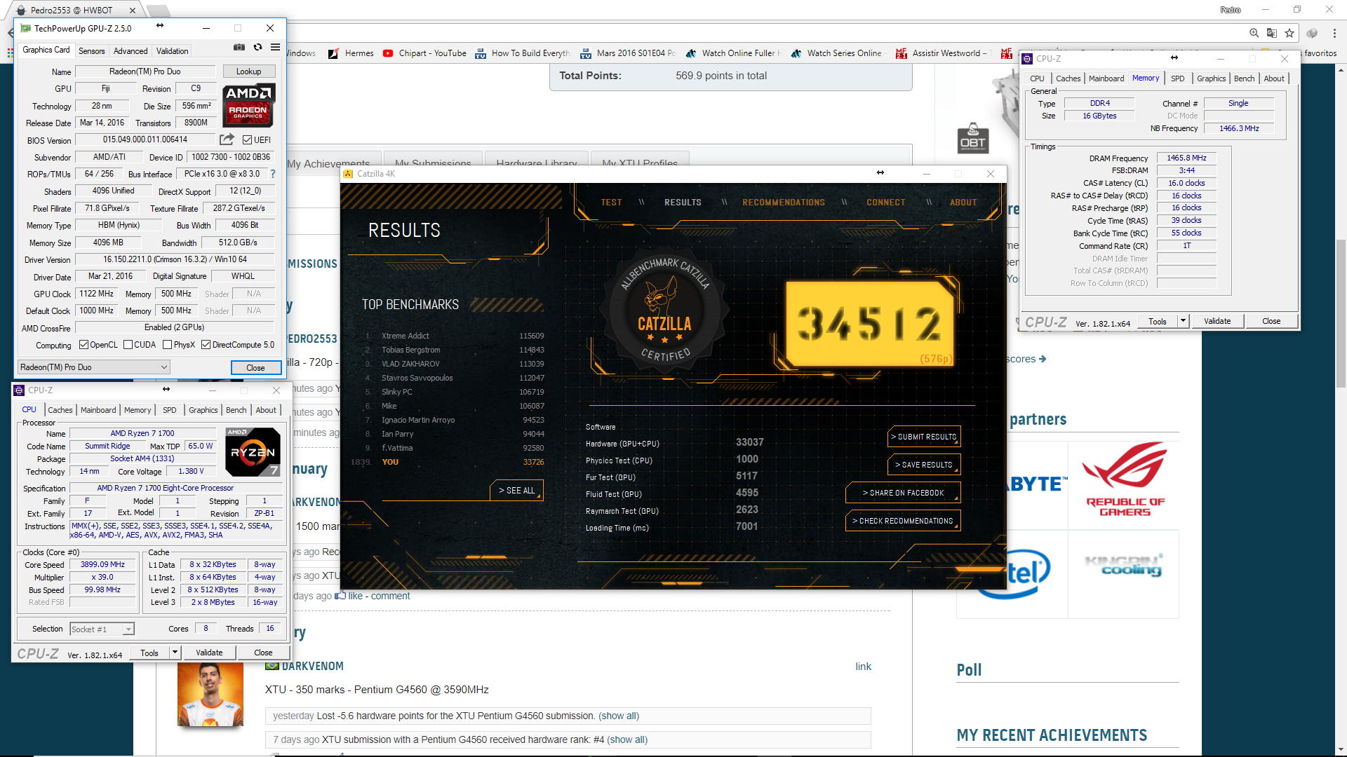Share the BIOS version using the export icon
The image size is (1347, 757).
(x=227, y=139)
